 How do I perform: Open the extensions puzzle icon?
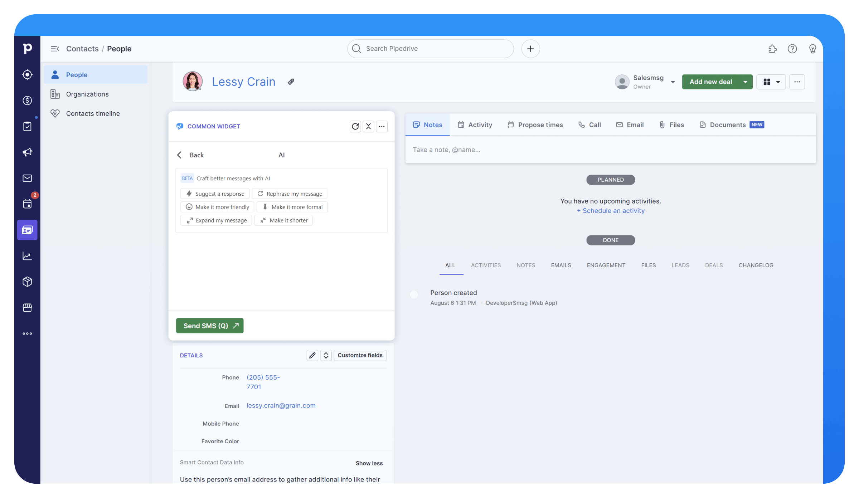tap(772, 49)
